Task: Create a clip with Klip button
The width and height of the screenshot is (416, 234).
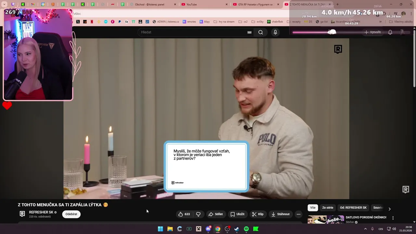Action: tap(258, 214)
